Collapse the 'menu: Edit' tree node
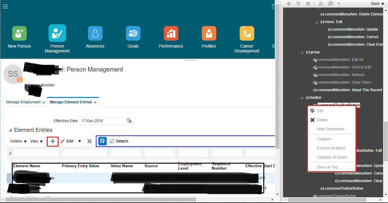Viewport: 388px width, 203px height. [x=317, y=22]
